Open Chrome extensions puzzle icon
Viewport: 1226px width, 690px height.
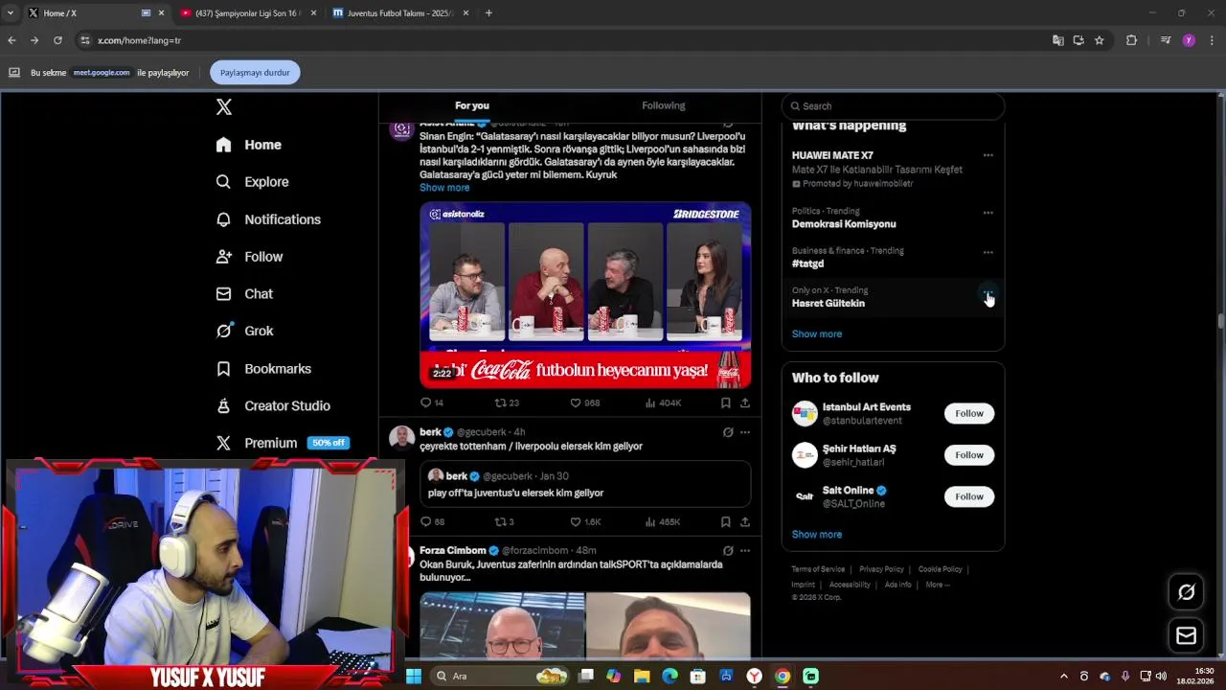click(x=1131, y=40)
